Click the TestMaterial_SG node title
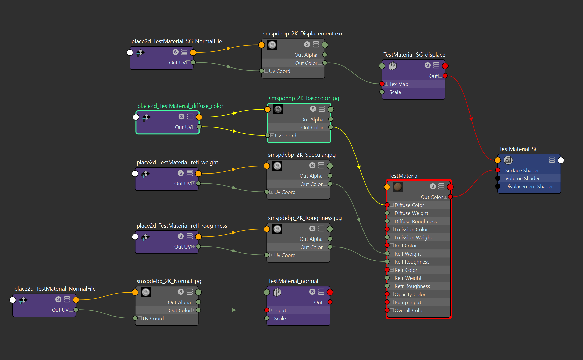 (x=519, y=149)
